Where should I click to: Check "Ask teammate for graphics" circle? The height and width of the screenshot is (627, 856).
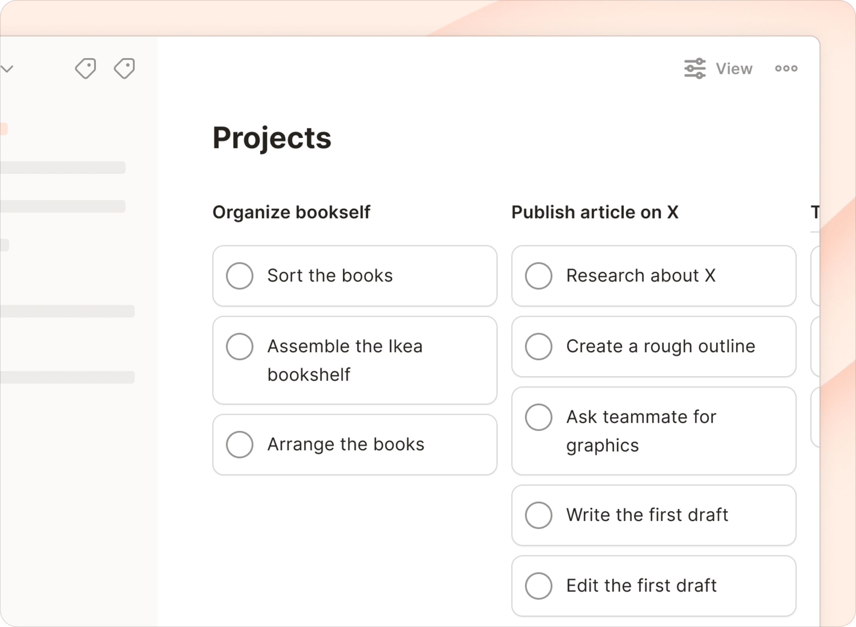click(x=538, y=417)
